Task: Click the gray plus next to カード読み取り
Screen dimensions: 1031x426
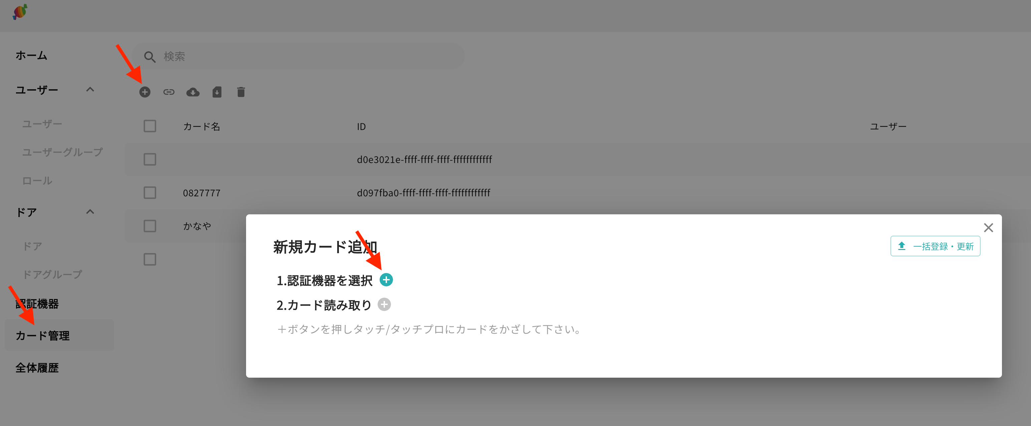Action: click(x=384, y=305)
